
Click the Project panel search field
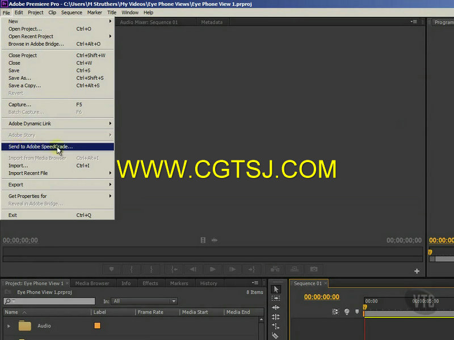pos(49,301)
